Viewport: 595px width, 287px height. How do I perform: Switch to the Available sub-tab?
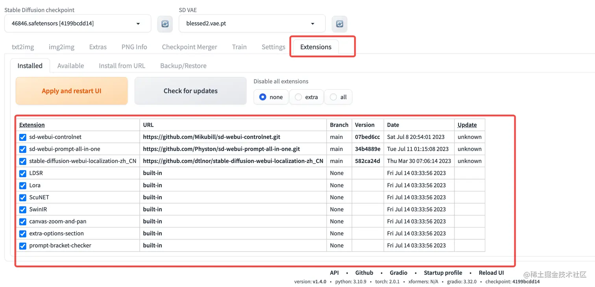point(71,66)
